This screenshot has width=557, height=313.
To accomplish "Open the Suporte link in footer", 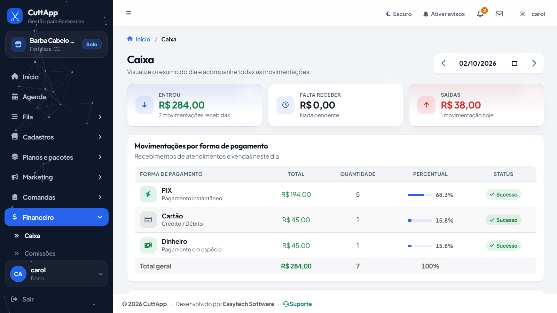I will (298, 304).
